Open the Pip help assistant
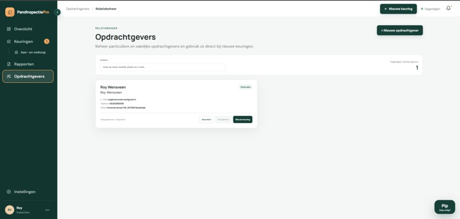 pos(445,207)
